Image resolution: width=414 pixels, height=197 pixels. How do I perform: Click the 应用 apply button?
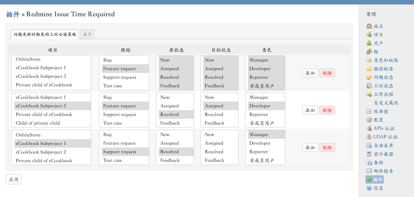[x=13, y=179]
